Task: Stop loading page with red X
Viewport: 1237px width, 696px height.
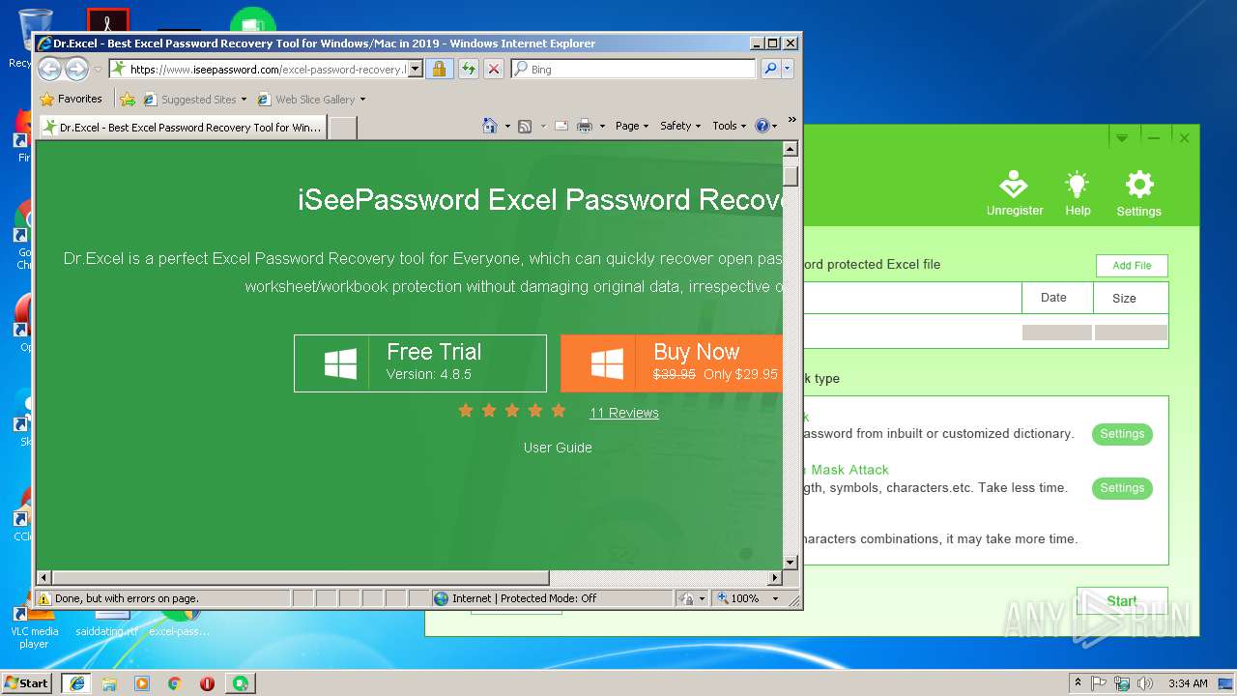Action: [493, 69]
